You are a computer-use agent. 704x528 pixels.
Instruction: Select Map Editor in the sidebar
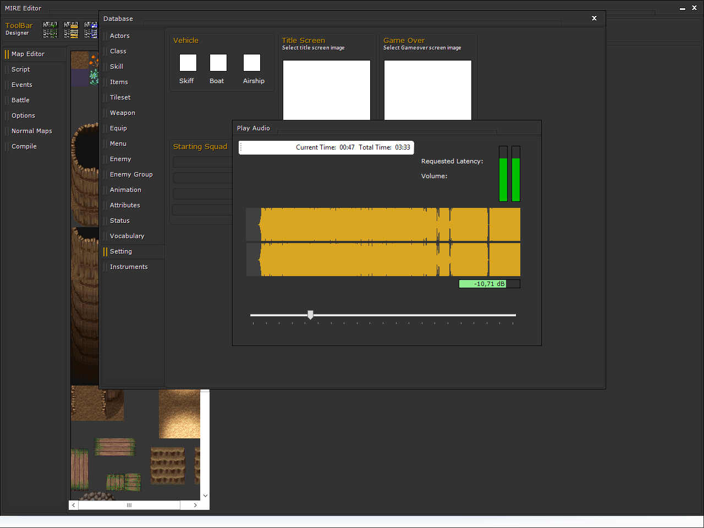35,54
